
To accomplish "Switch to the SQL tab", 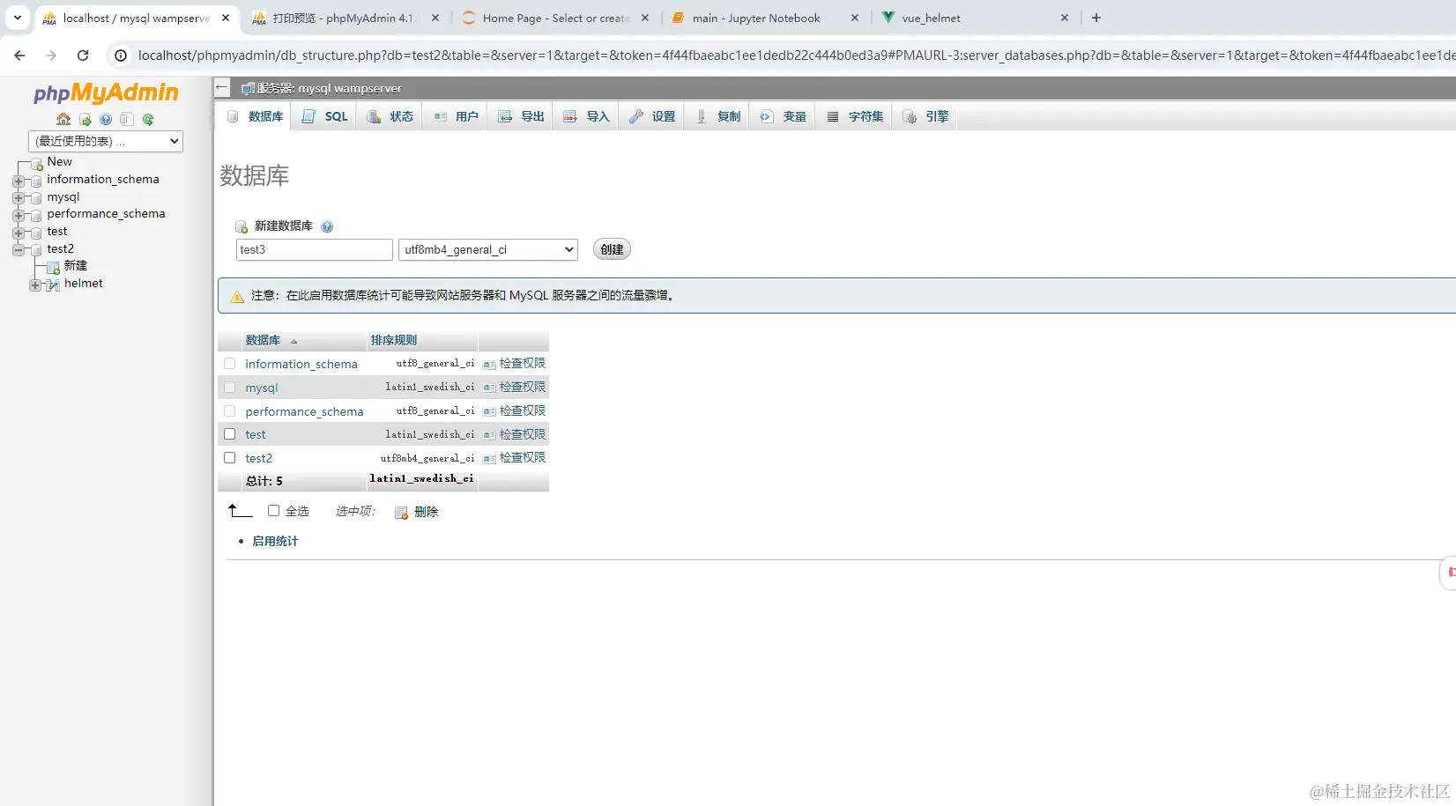I will 325,116.
